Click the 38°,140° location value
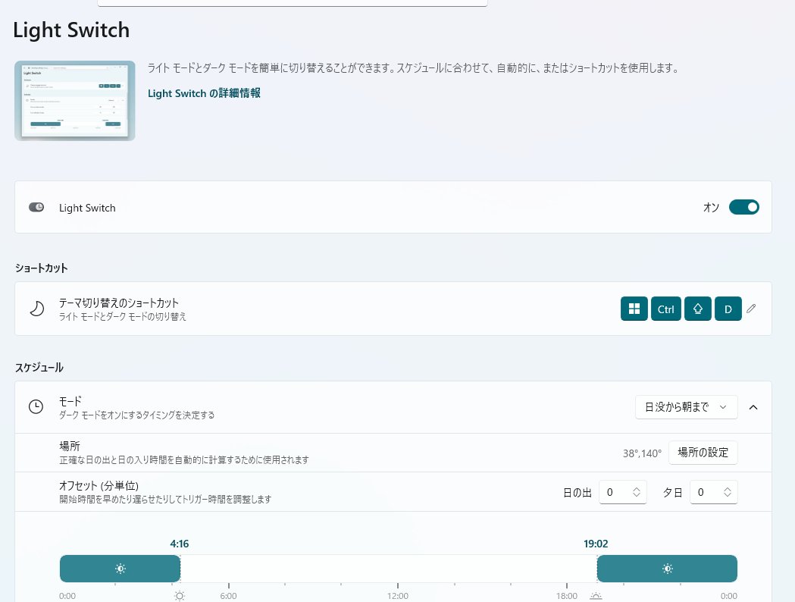The height and width of the screenshot is (602, 795). click(642, 453)
